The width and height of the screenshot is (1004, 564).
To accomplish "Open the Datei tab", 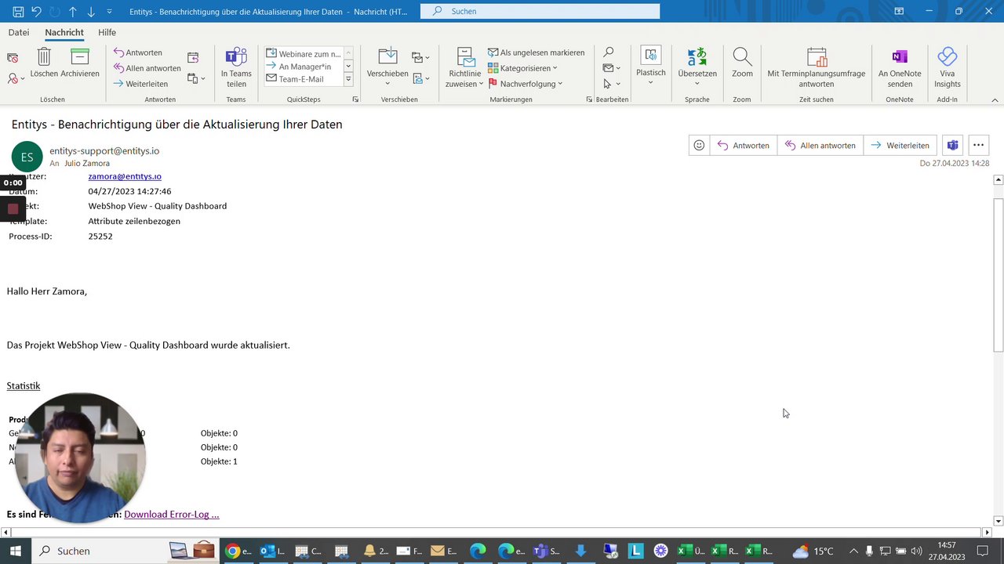I will [19, 32].
